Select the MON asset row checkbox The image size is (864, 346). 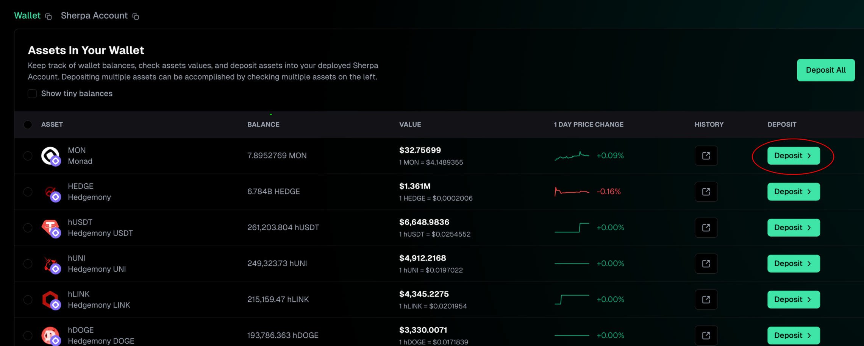click(28, 156)
